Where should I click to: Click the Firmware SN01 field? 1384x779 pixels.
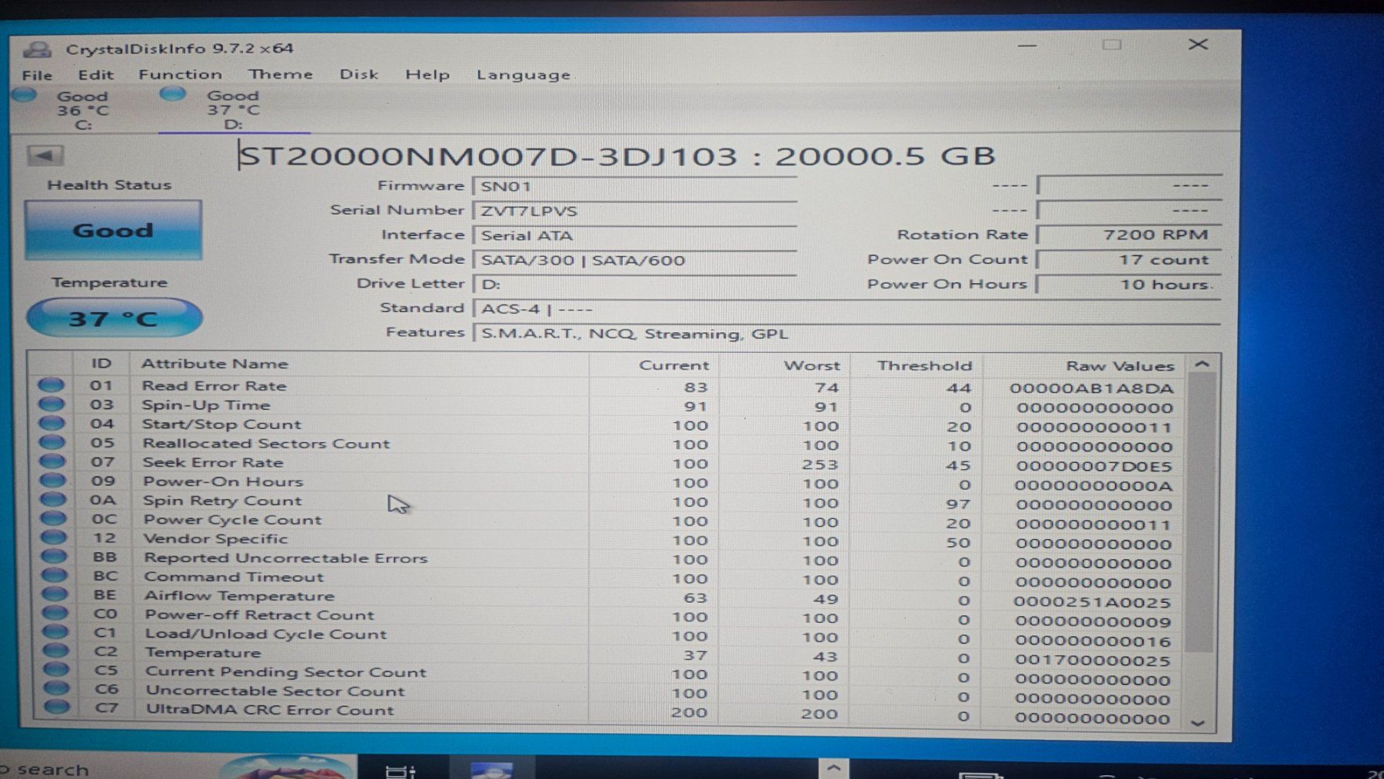[x=634, y=186]
